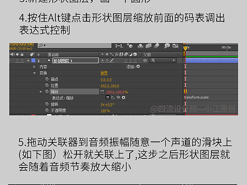Click the label tag column header icon
Screen dimensions: 247x185
point(32,55)
